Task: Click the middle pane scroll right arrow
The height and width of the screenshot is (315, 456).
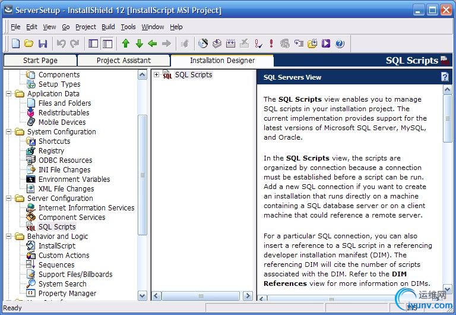Action: click(x=248, y=296)
